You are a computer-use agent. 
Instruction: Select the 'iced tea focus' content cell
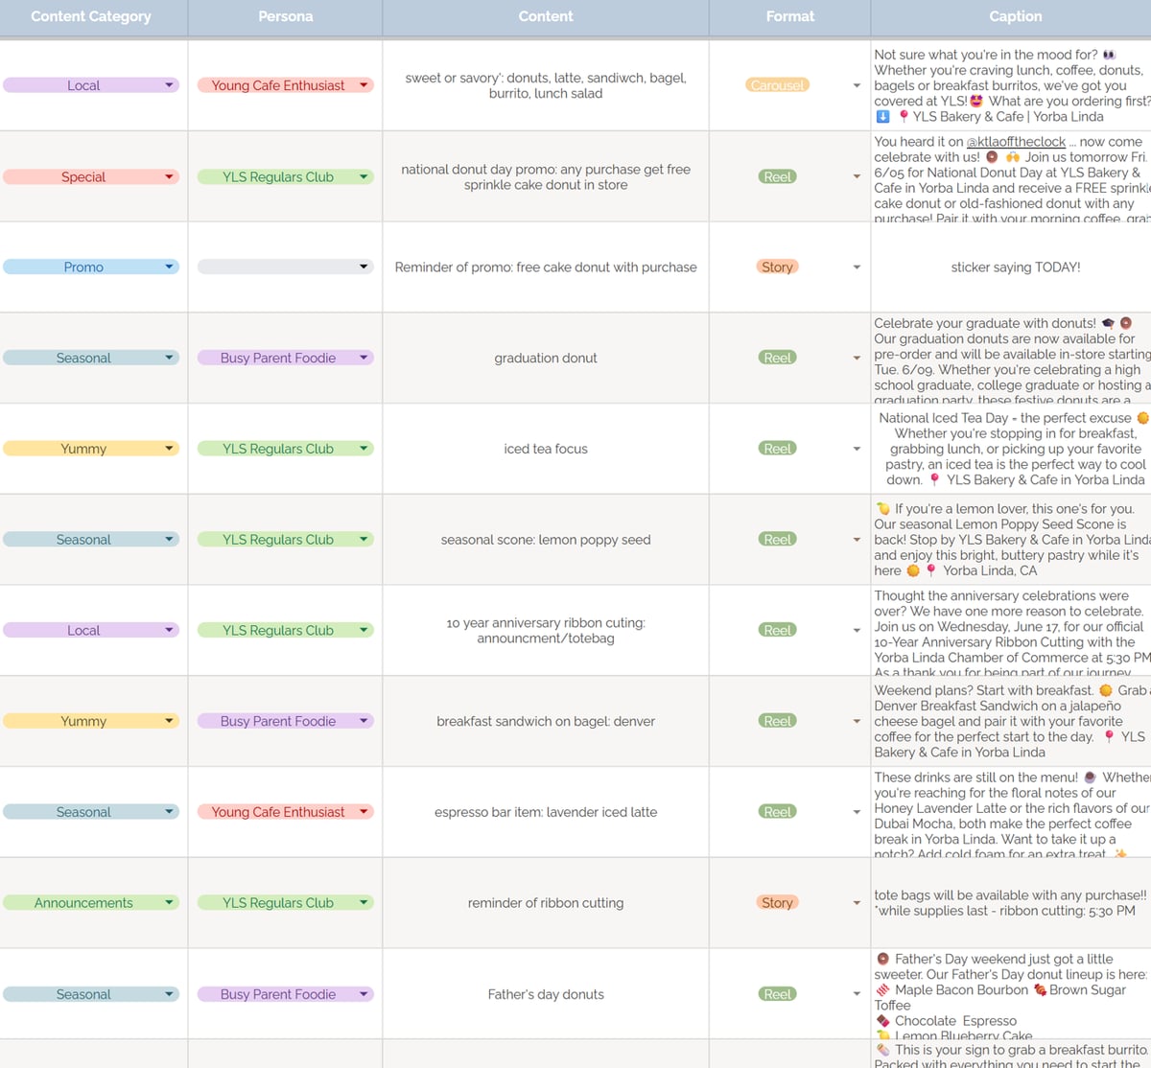(546, 449)
